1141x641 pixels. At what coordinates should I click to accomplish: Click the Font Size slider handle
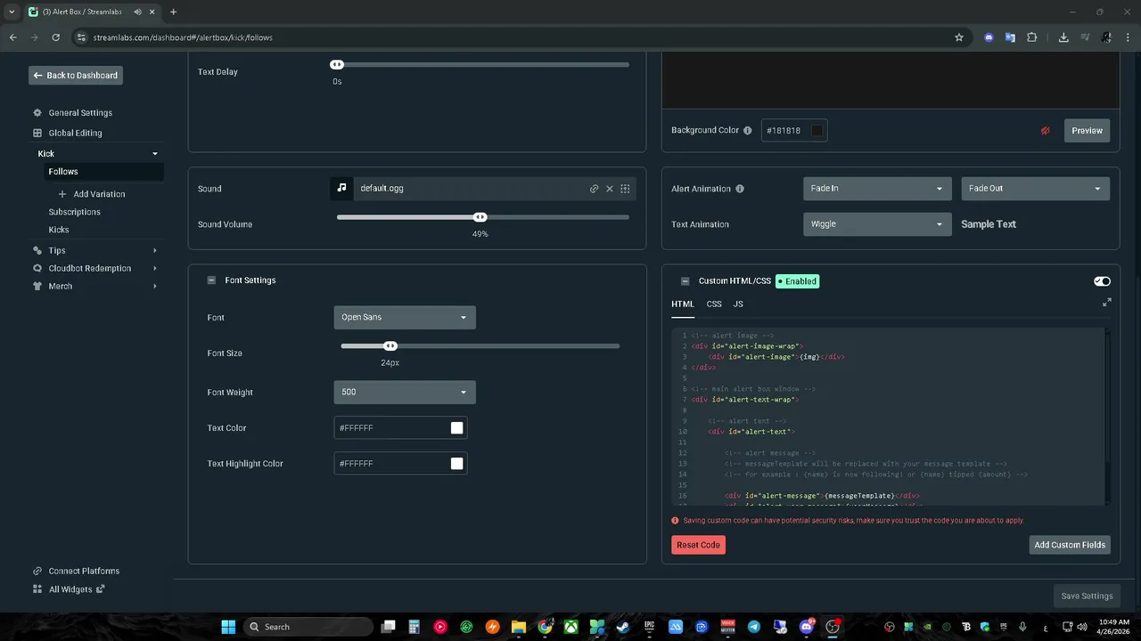pos(390,346)
